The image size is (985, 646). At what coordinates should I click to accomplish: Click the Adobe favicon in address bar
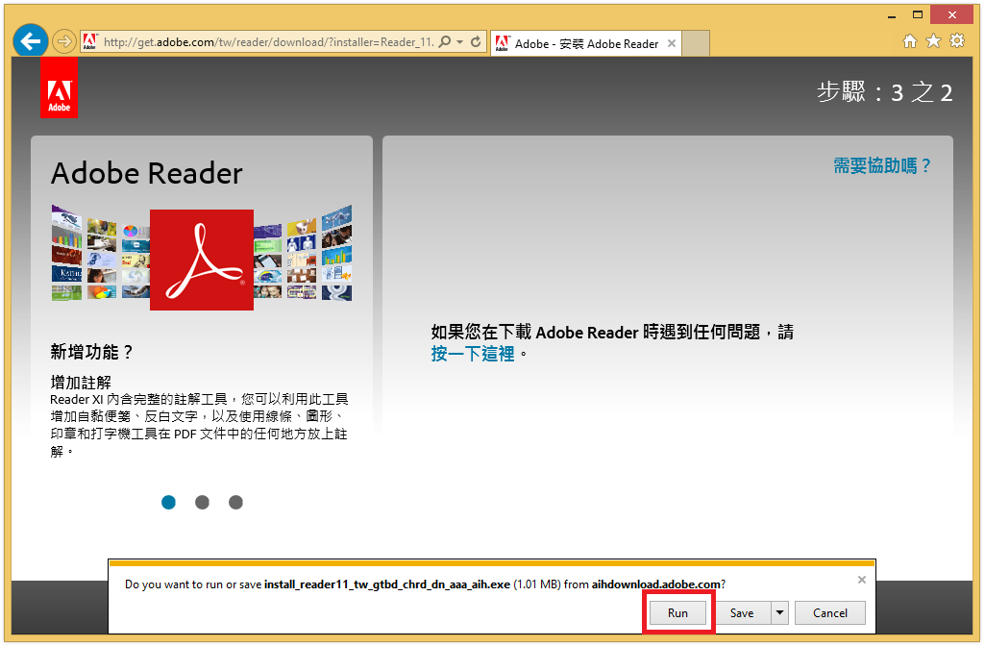pos(89,41)
